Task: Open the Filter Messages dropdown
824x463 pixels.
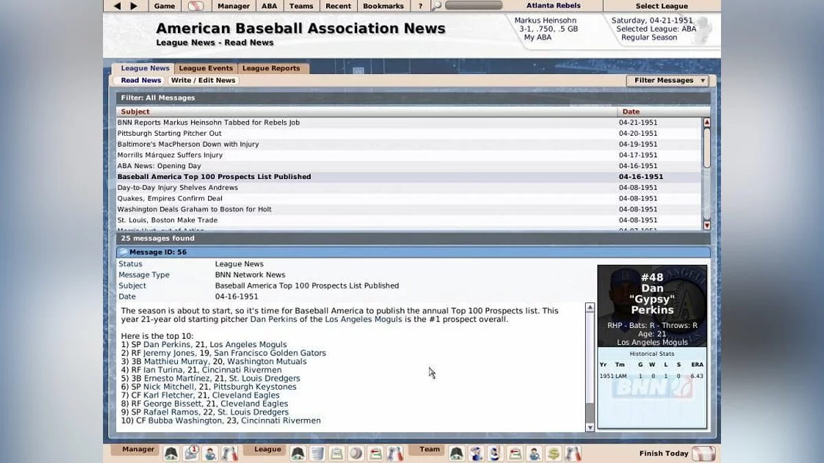Action: (668, 80)
